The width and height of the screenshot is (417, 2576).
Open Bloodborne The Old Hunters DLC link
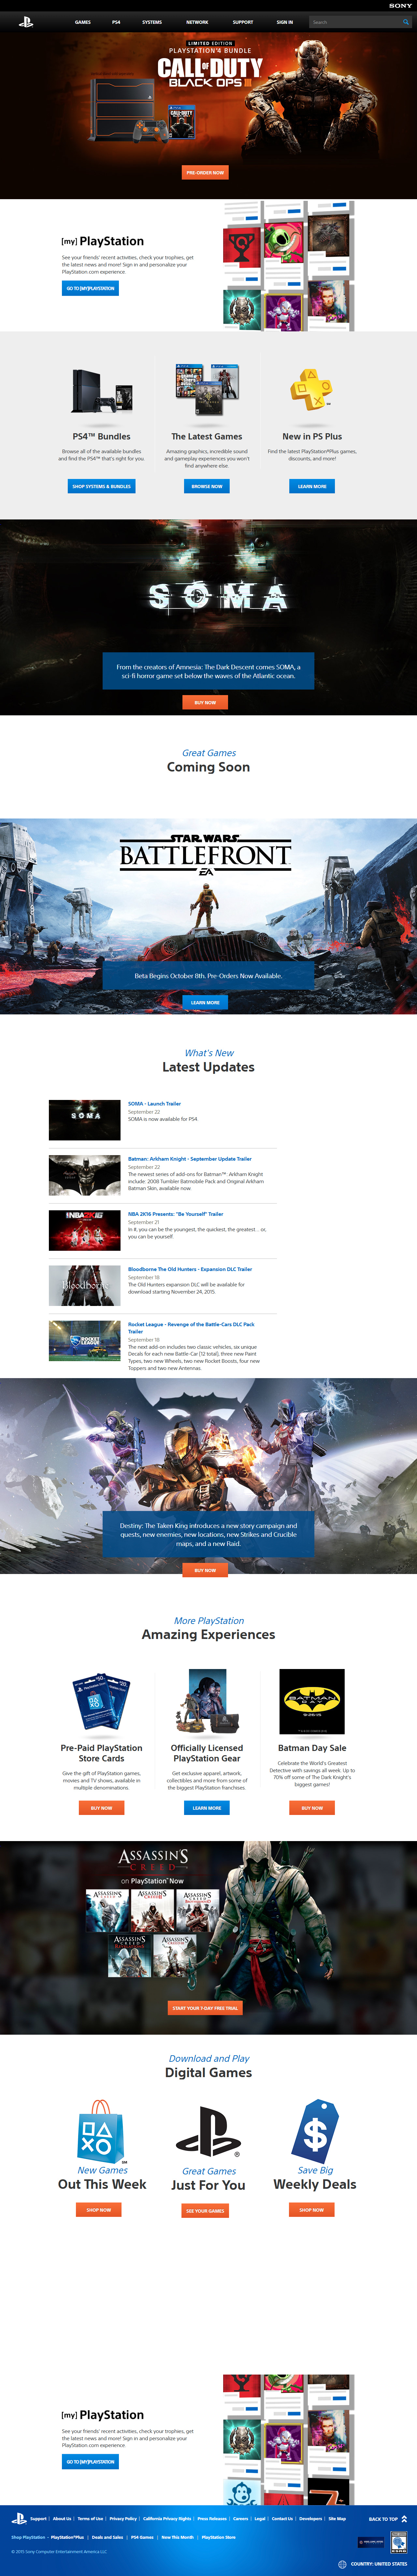tap(190, 1269)
